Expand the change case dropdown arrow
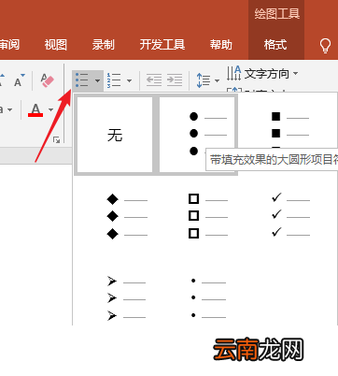The height and width of the screenshot is (376, 338). pos(10,109)
